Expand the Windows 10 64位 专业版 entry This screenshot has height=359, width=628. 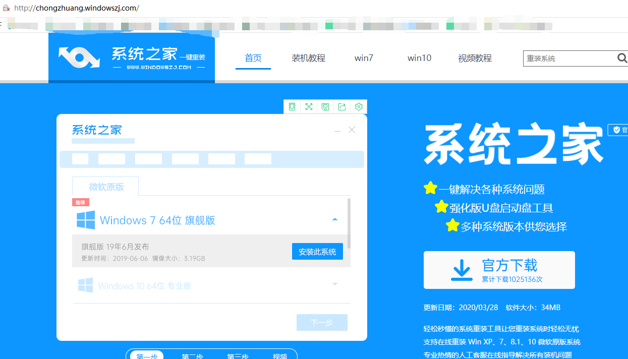pos(334,284)
